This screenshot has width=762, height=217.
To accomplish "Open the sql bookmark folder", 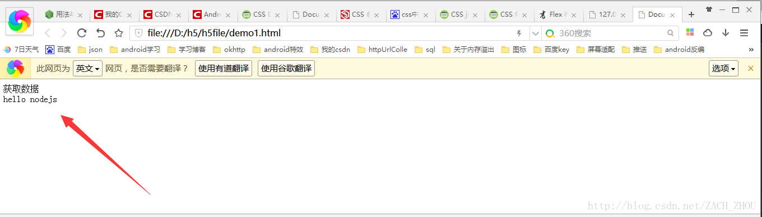I will [x=425, y=50].
